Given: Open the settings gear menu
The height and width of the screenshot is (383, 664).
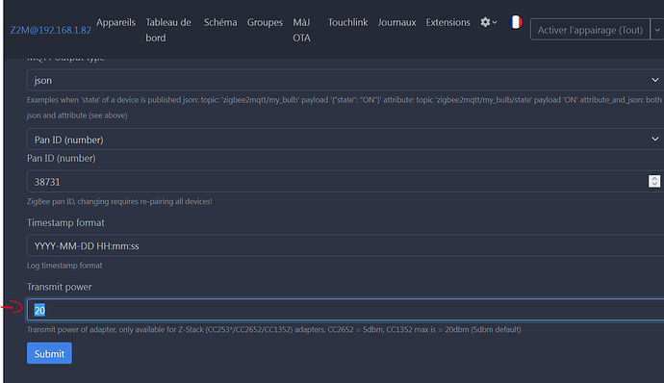Looking at the screenshot, I should click(x=488, y=22).
